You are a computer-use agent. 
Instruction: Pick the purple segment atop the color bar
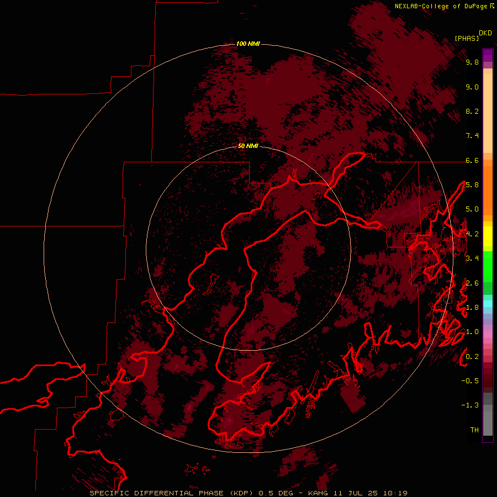tap(488, 55)
